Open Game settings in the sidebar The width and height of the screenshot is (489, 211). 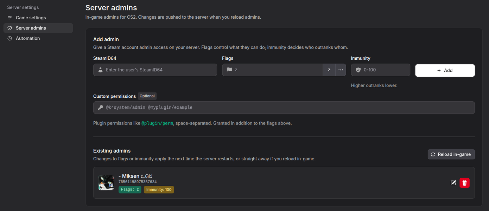(x=38, y=18)
